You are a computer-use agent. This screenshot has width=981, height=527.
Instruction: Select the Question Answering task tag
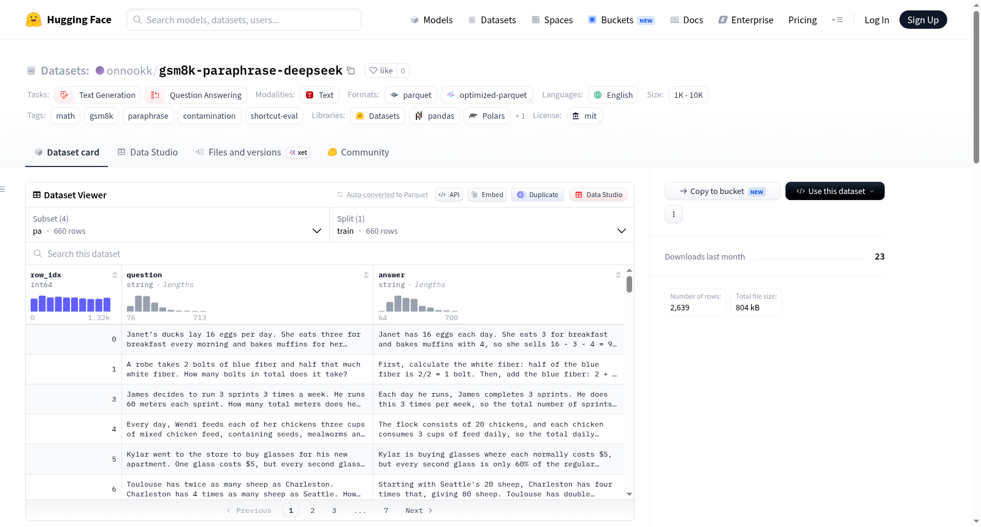(x=196, y=95)
